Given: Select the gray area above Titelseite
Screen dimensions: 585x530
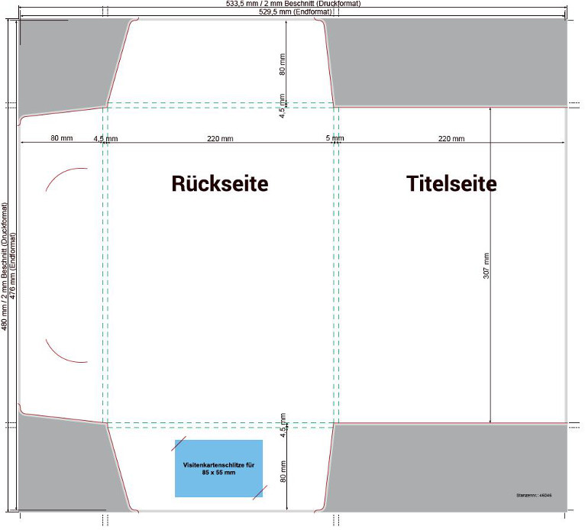Looking at the screenshot, I should pyautogui.click(x=451, y=61).
